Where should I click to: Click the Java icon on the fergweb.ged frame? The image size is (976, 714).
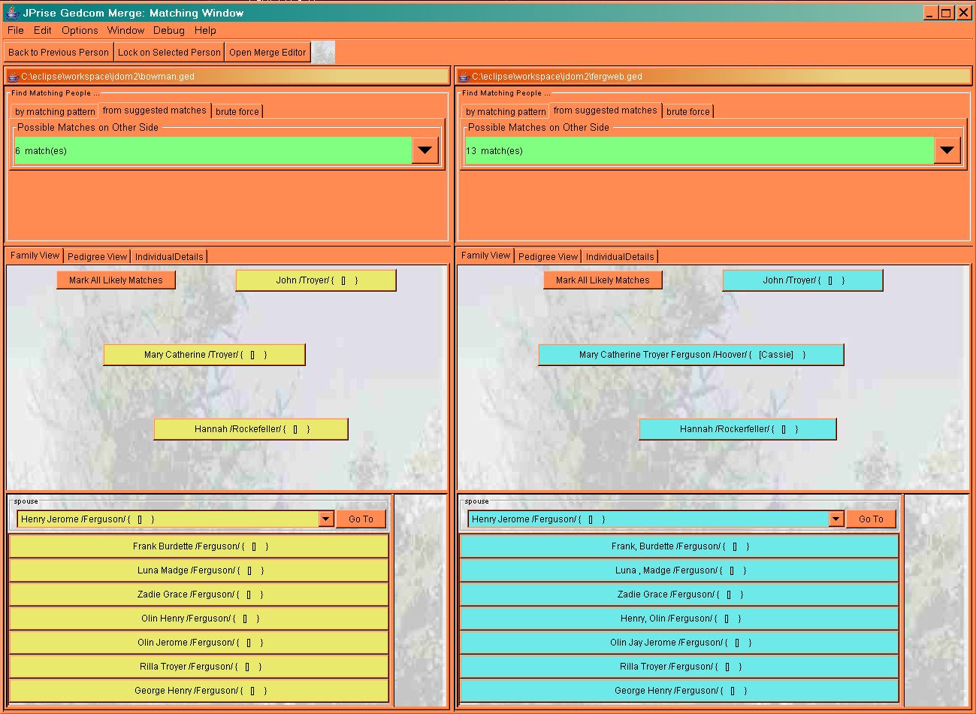coord(464,77)
